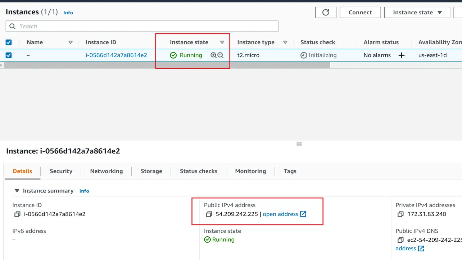Open the Status checks tab

(x=199, y=171)
